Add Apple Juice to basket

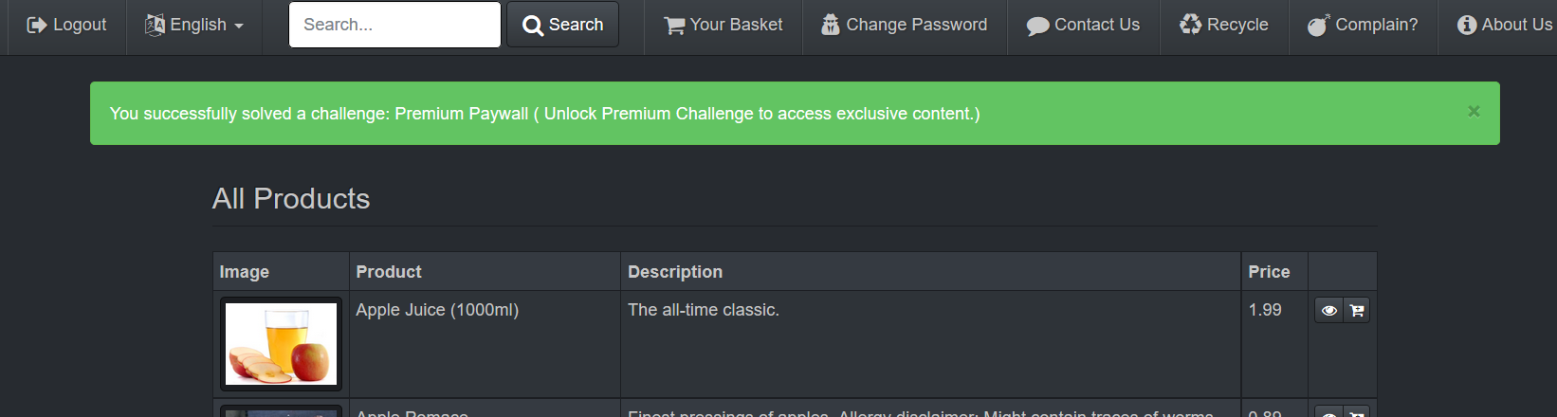point(1357,310)
